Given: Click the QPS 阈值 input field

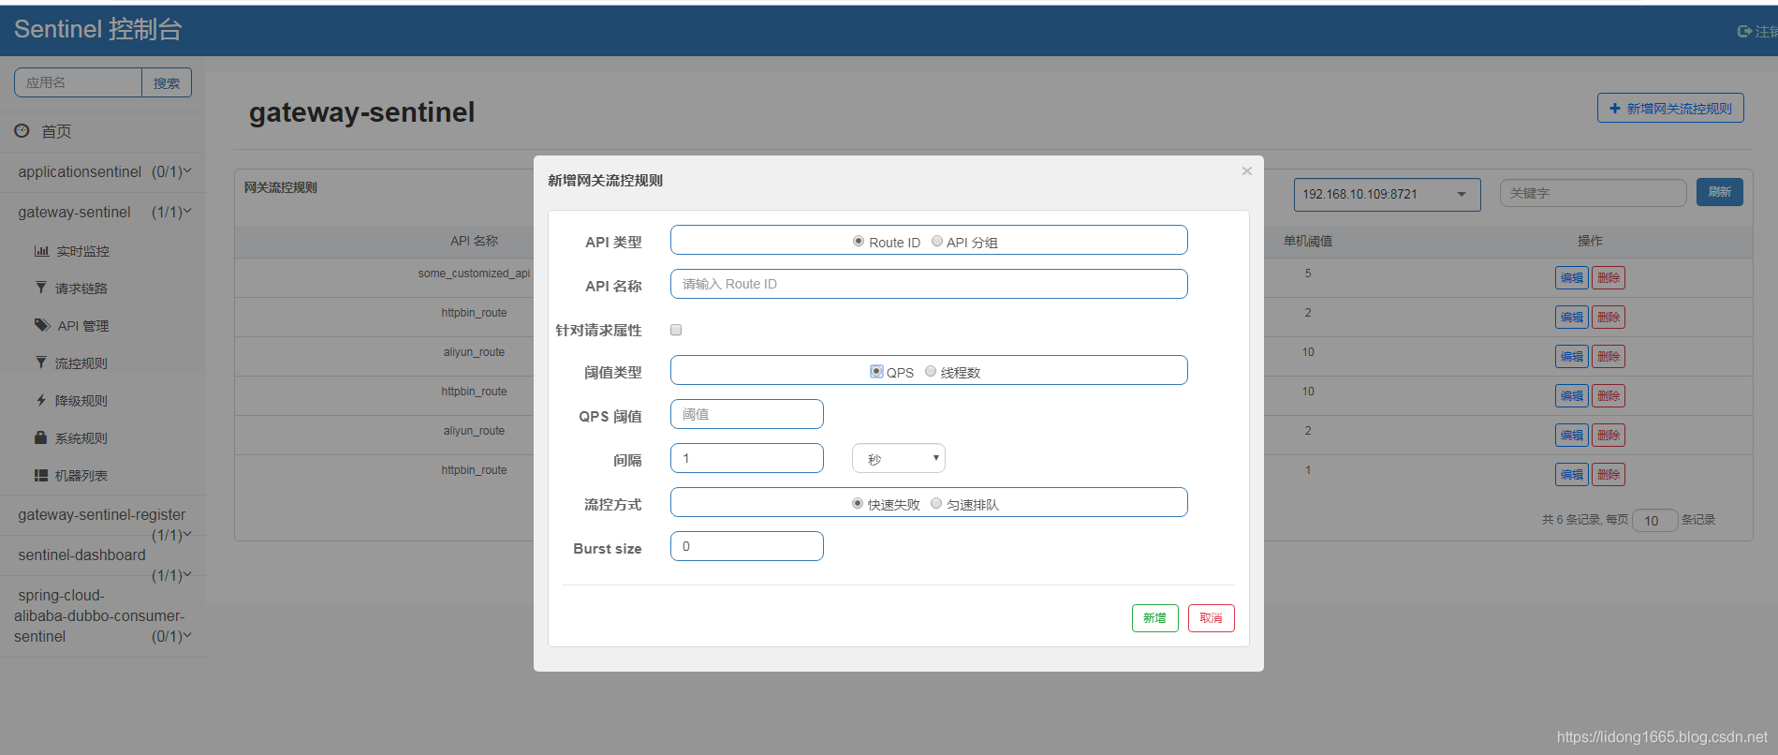Looking at the screenshot, I should pyautogui.click(x=747, y=414).
